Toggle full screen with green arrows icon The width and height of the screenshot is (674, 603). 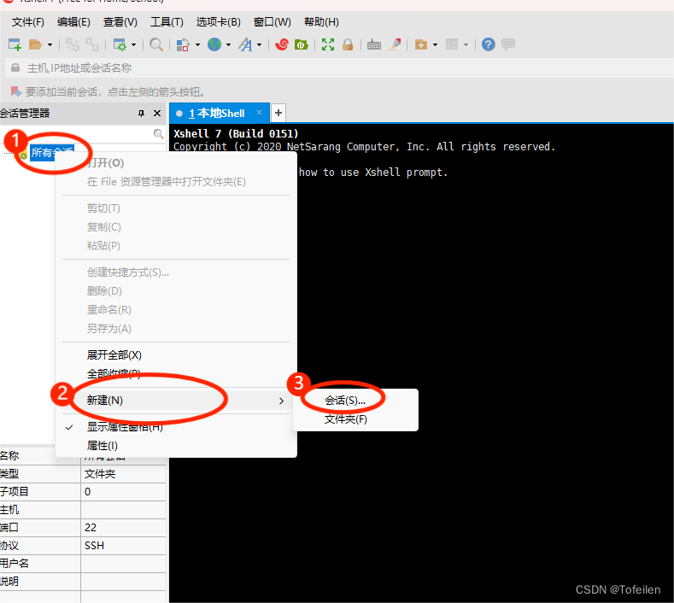coord(328,44)
